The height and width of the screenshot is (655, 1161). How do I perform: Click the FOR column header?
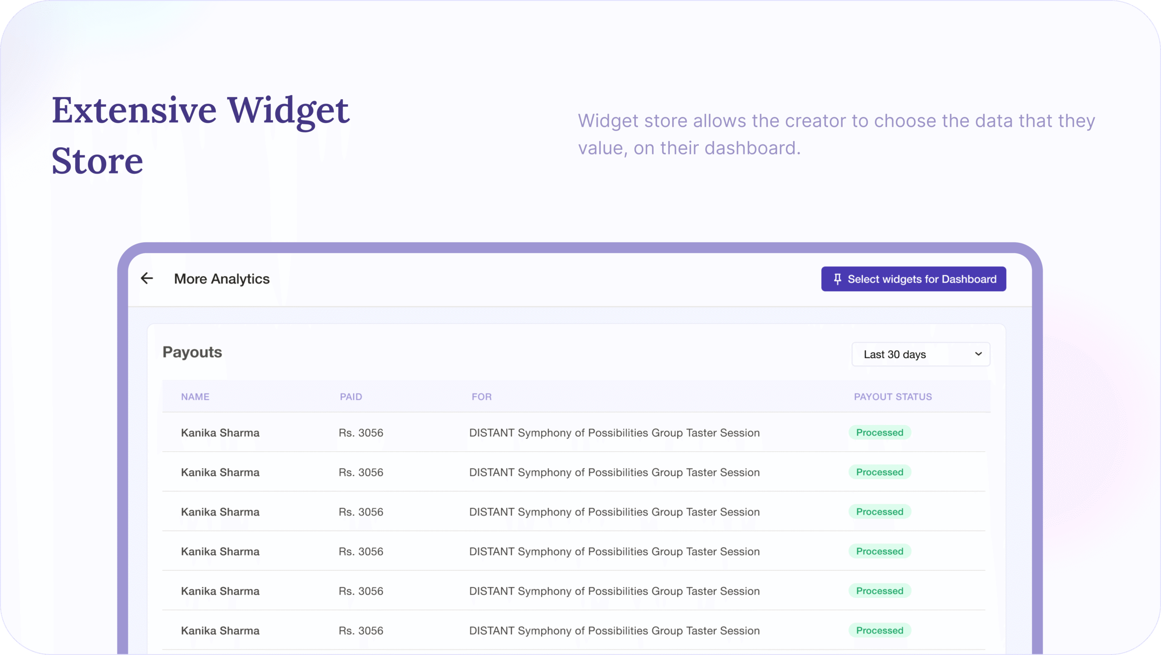(481, 397)
